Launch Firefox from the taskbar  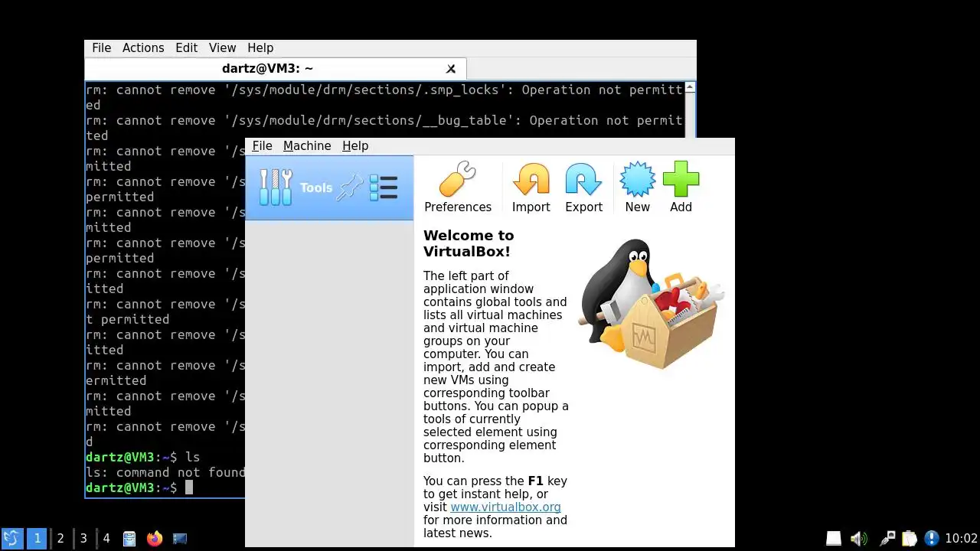coord(155,539)
